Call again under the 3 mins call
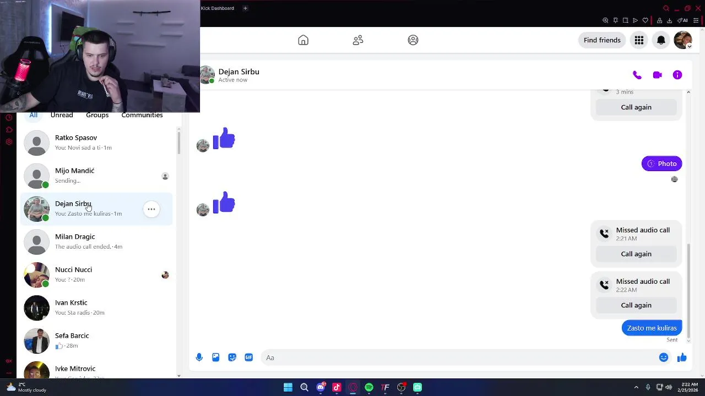Viewport: 705px width, 396px height. (636, 107)
